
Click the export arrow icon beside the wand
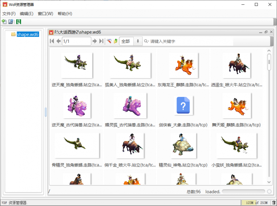pyautogui.click(x=116, y=41)
